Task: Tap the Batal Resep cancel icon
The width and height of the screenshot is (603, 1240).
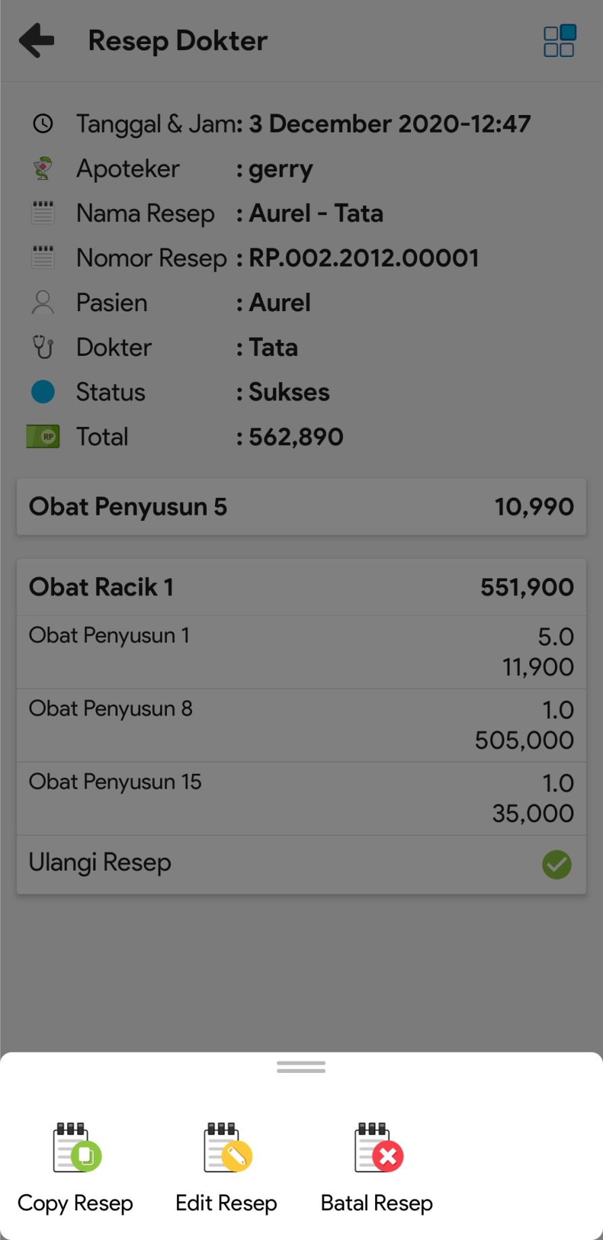Action: tap(378, 1147)
